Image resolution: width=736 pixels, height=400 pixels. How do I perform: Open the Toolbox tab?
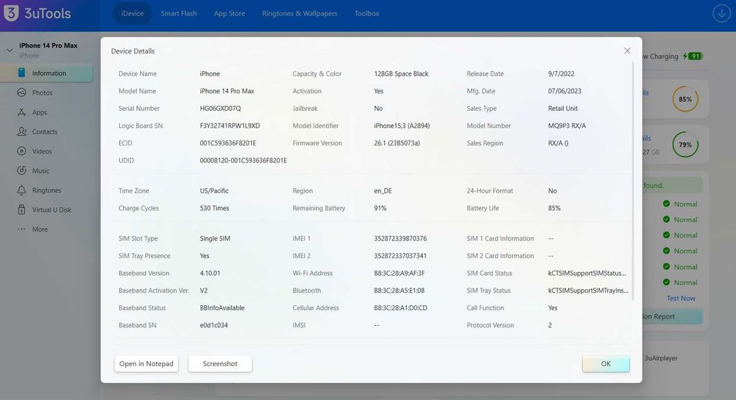tap(367, 13)
